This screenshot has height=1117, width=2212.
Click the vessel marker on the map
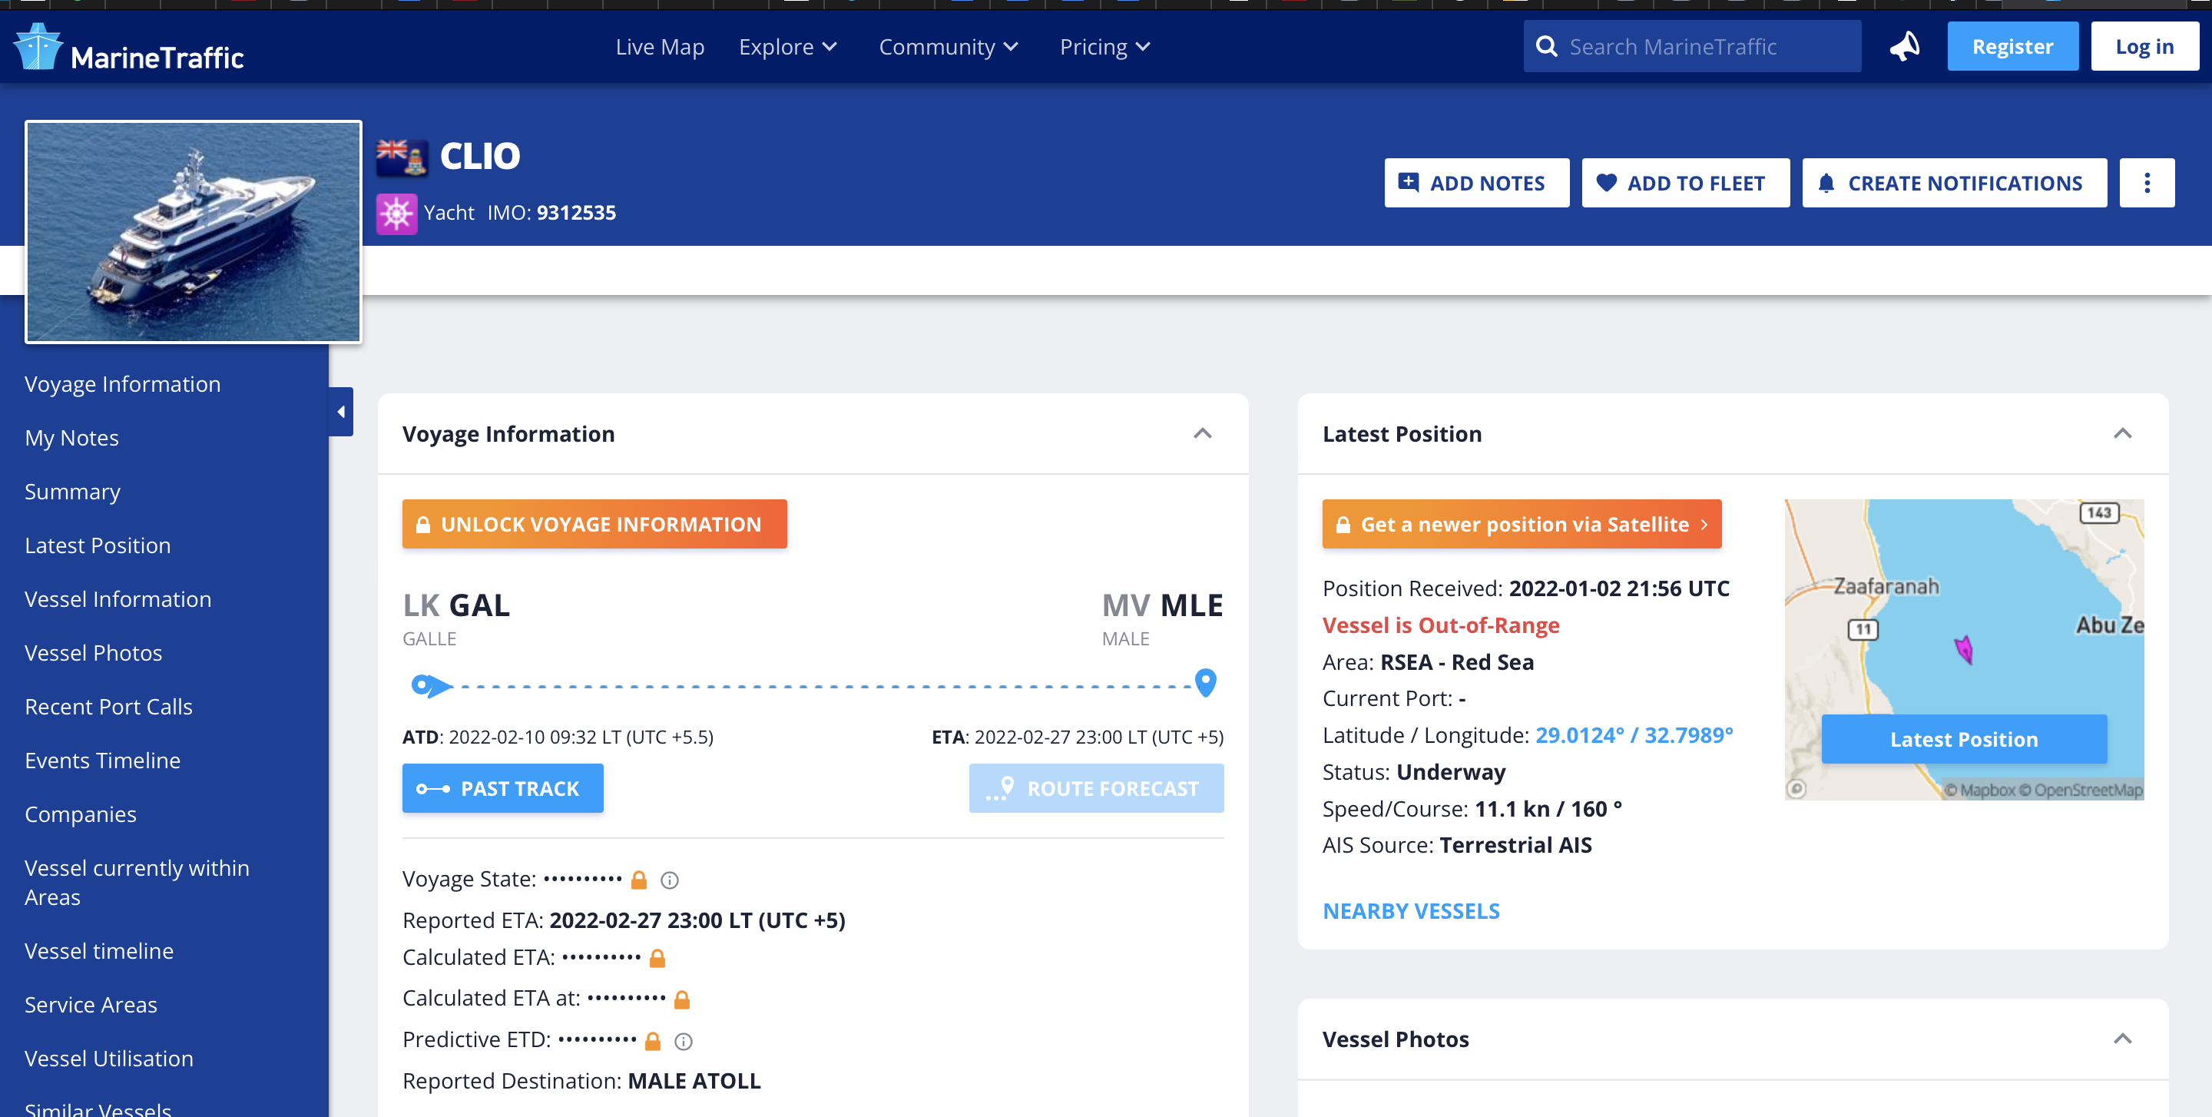(1964, 648)
